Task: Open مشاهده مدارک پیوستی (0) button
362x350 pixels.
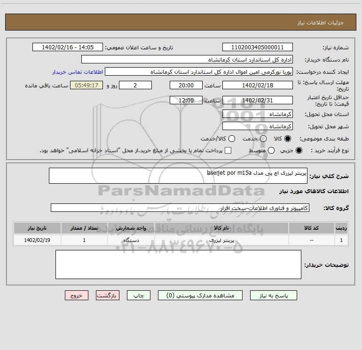Action: point(200,296)
